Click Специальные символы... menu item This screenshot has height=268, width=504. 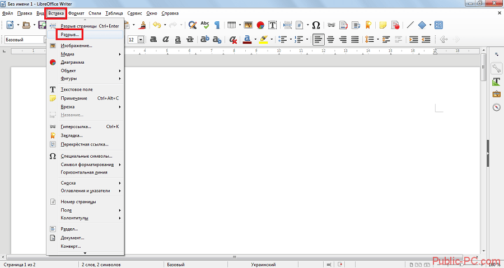(x=86, y=156)
